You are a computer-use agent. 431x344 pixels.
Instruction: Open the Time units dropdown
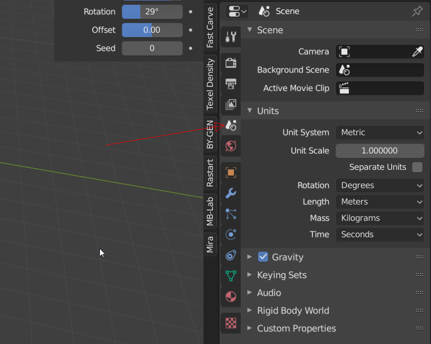tap(380, 234)
